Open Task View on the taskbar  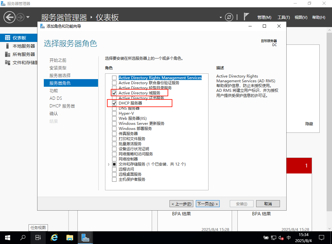[38, 238]
